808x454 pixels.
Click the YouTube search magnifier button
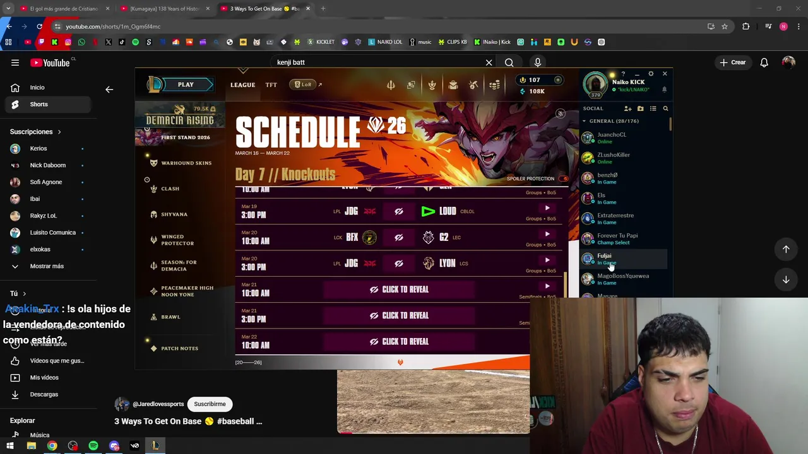point(509,62)
